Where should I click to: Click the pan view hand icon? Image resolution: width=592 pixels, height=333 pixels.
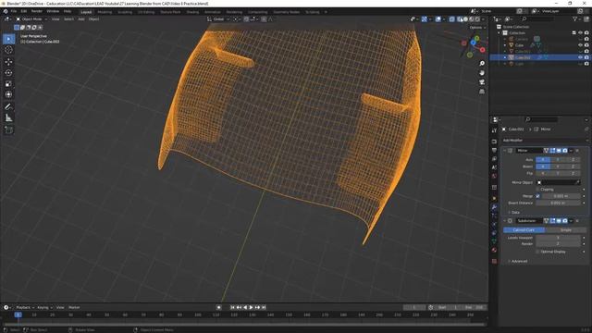point(482,72)
